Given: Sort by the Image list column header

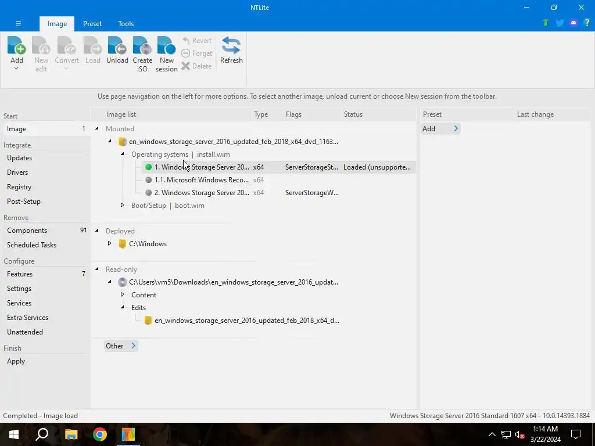Looking at the screenshot, I should (x=172, y=114).
